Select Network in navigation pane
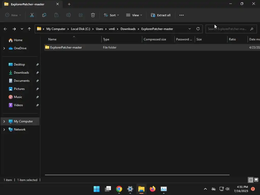The height and width of the screenshot is (195, 260). tap(20, 129)
